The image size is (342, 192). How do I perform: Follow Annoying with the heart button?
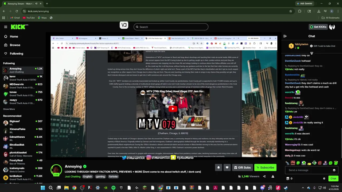click(x=227, y=167)
